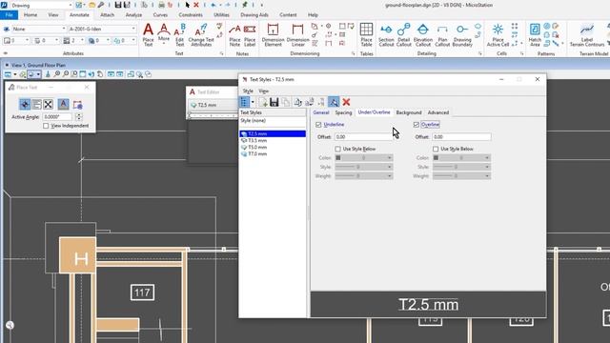Click the Element Selection arrow icon in top toolbar

[188, 5]
